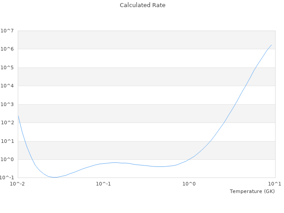
Task: Select the 10^7 y-axis tick label
Action: tap(7, 31)
